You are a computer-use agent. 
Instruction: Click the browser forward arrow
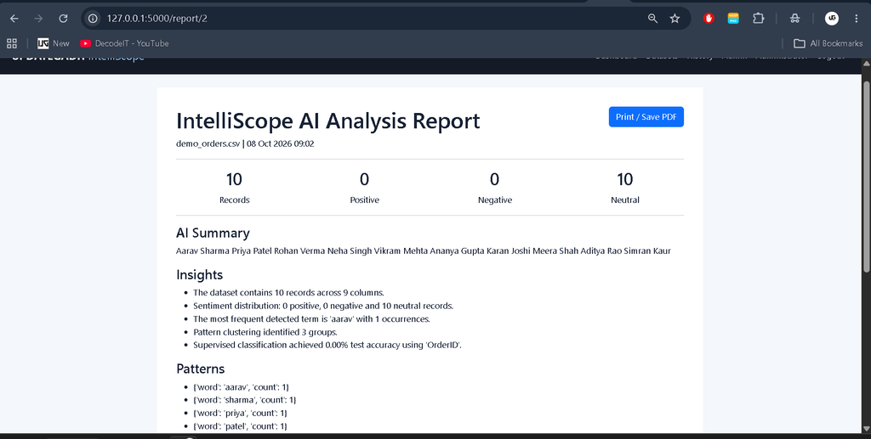(x=38, y=19)
